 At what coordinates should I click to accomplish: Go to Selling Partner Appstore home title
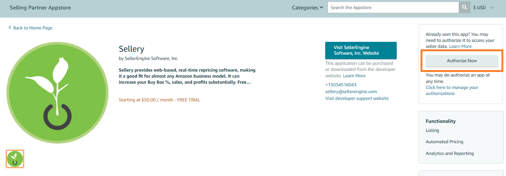[40, 8]
